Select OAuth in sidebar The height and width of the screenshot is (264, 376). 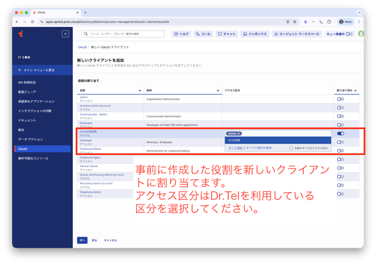pyautogui.click(x=43, y=149)
